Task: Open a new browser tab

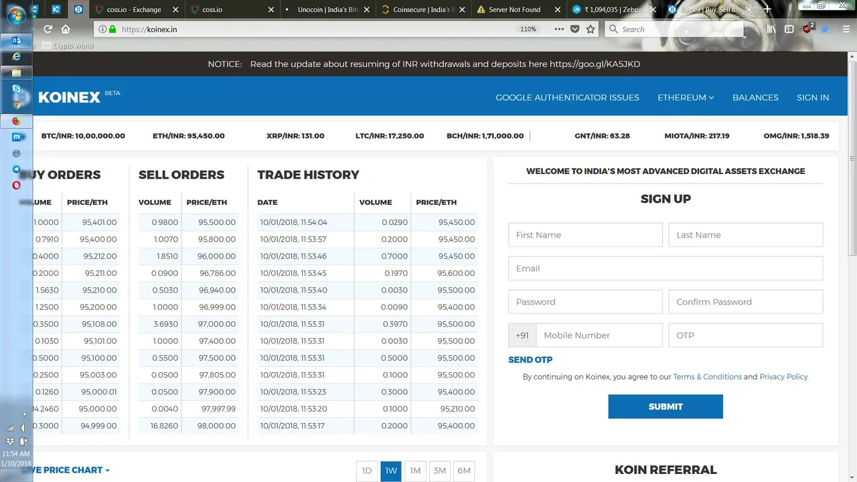Action: click(x=767, y=9)
